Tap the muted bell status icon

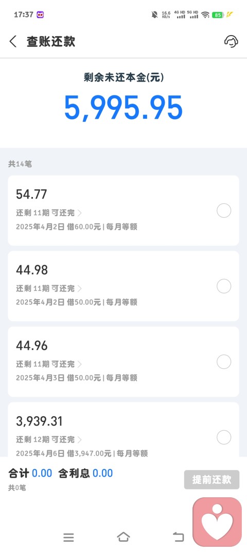[x=154, y=15]
